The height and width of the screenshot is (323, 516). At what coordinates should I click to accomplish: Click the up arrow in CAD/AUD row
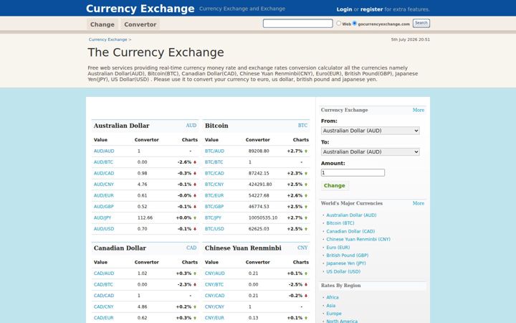click(x=195, y=273)
